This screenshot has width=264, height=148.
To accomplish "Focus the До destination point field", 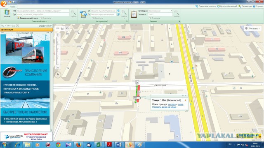I will point(104,15).
